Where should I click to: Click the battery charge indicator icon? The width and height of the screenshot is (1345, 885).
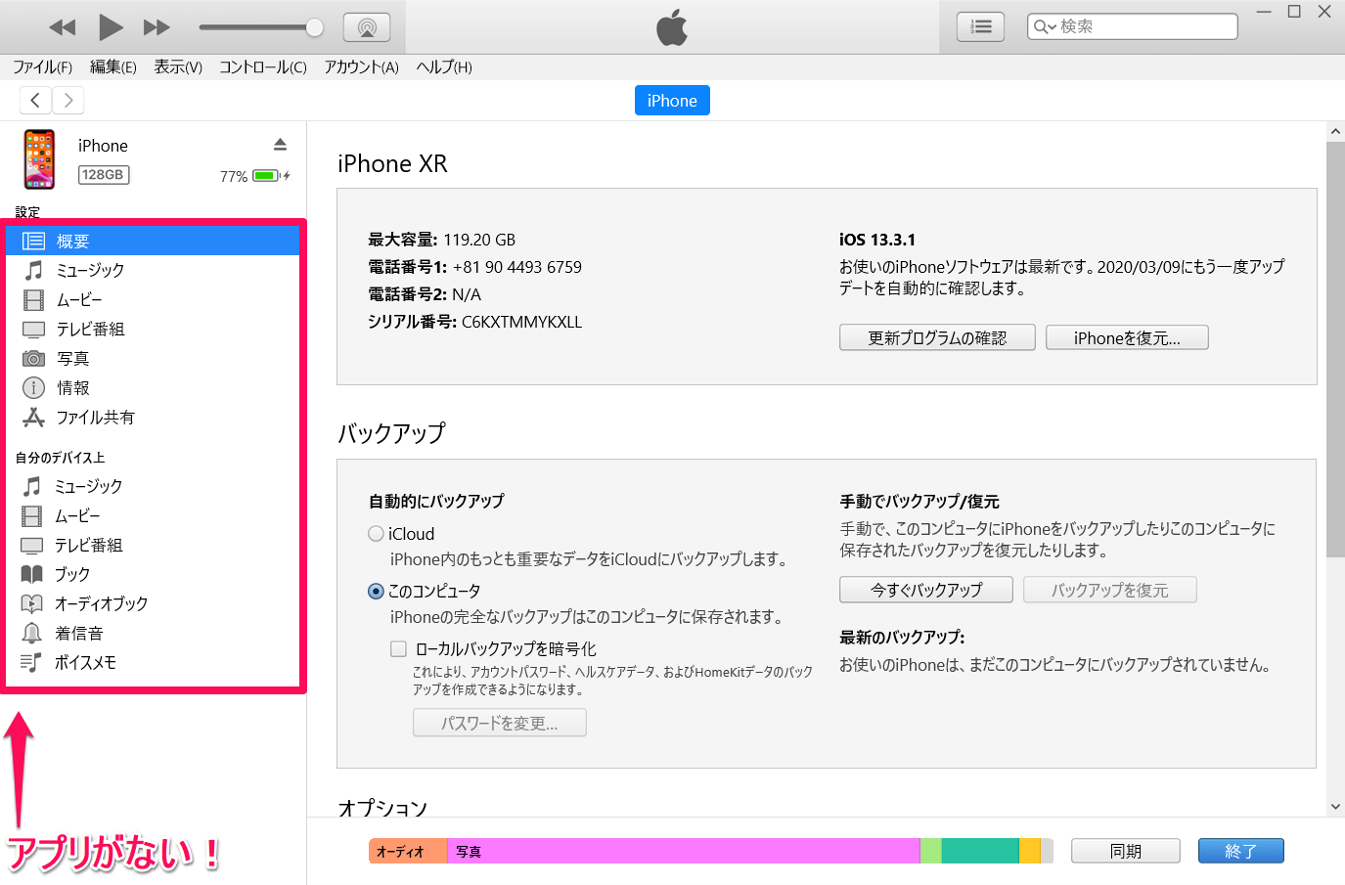click(271, 176)
